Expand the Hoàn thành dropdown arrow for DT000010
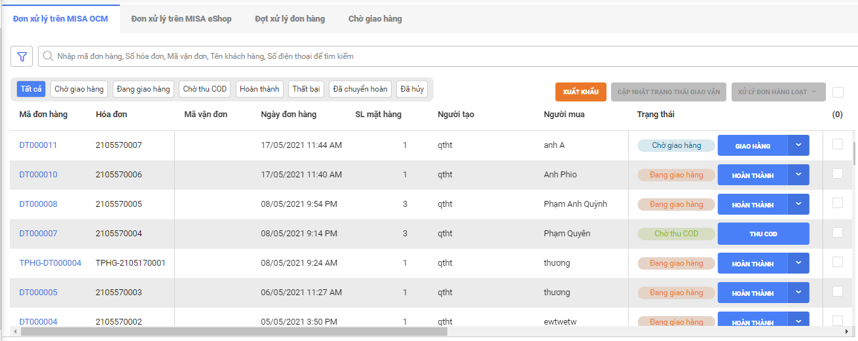858x341 pixels. (798, 175)
